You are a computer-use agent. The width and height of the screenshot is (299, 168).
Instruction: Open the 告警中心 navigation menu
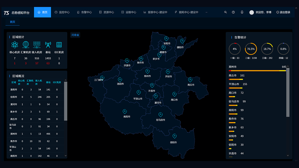[84, 12]
